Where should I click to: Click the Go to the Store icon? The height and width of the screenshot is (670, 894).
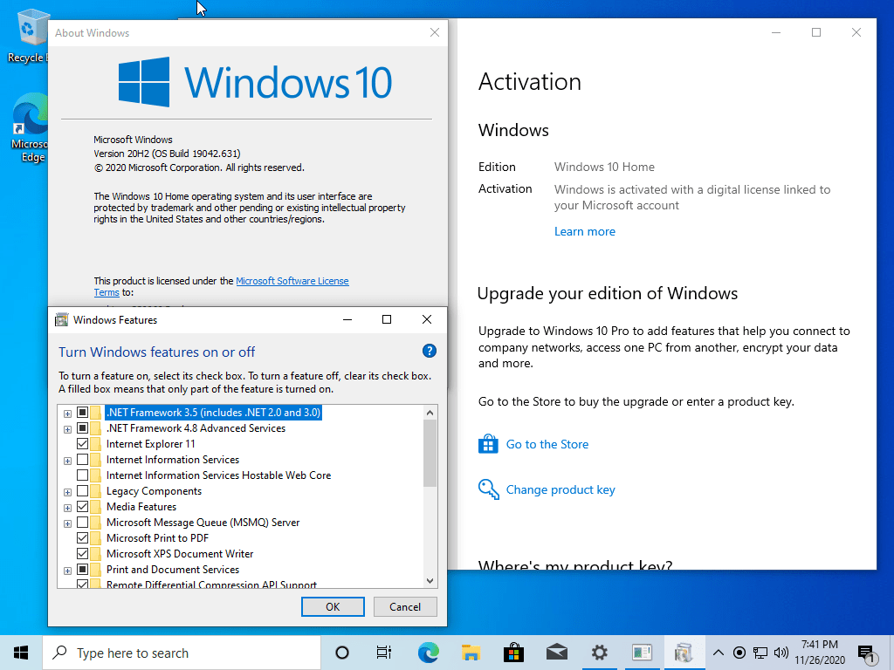(x=488, y=444)
